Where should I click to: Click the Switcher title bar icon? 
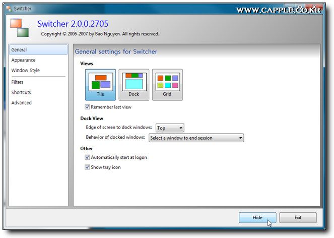pyautogui.click(x=9, y=9)
